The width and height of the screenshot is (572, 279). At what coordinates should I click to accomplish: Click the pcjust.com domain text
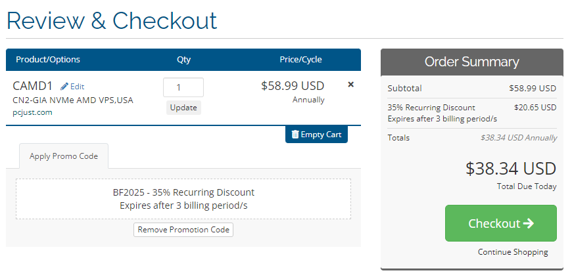(x=32, y=112)
